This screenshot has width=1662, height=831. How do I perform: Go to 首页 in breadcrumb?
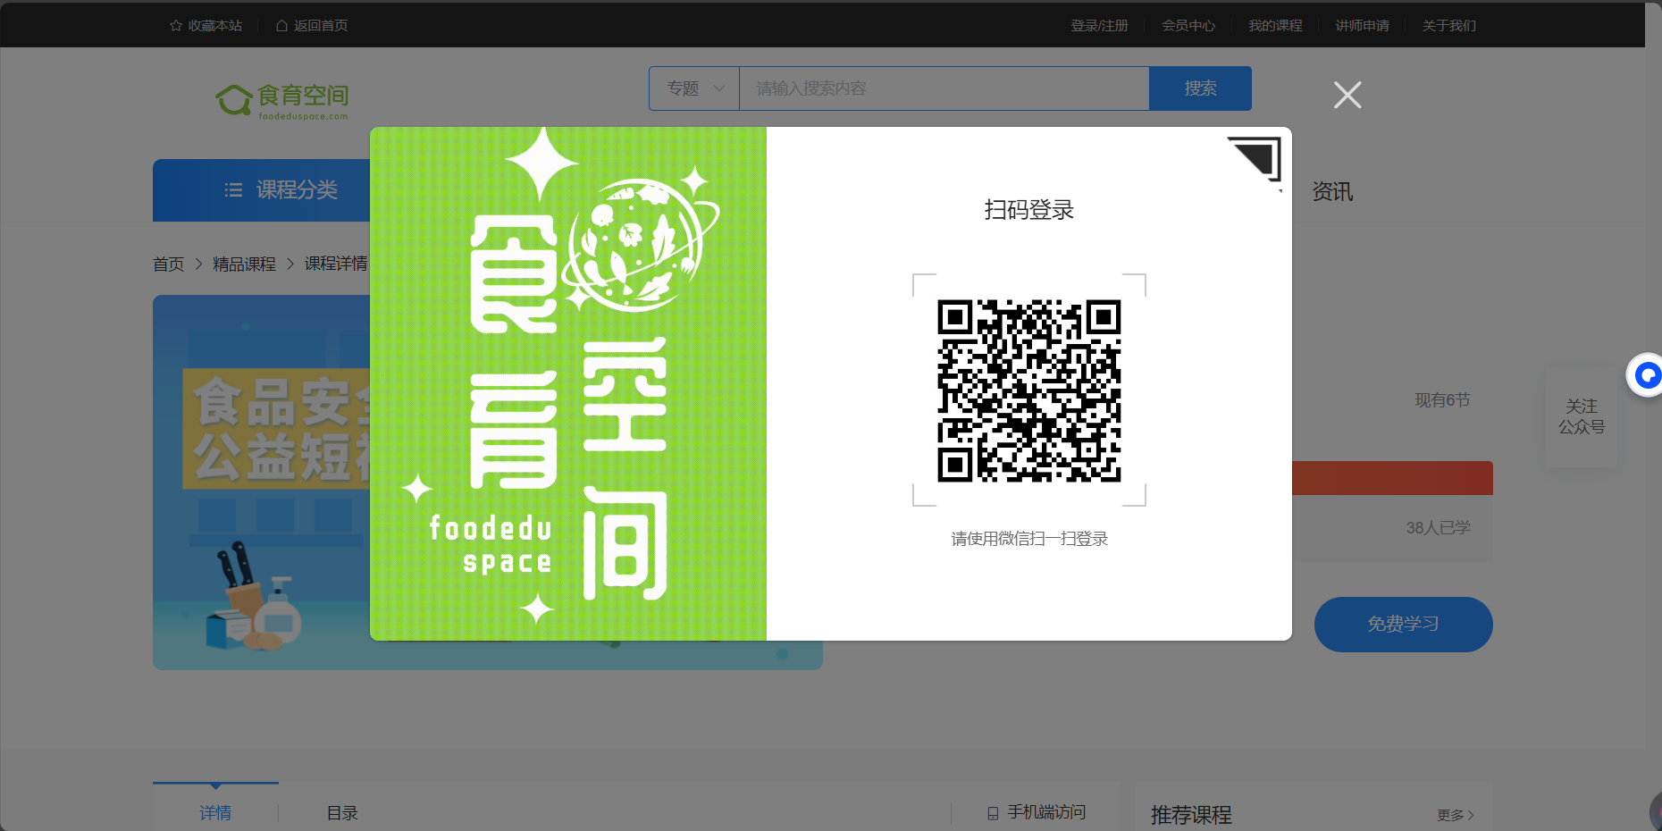[168, 264]
